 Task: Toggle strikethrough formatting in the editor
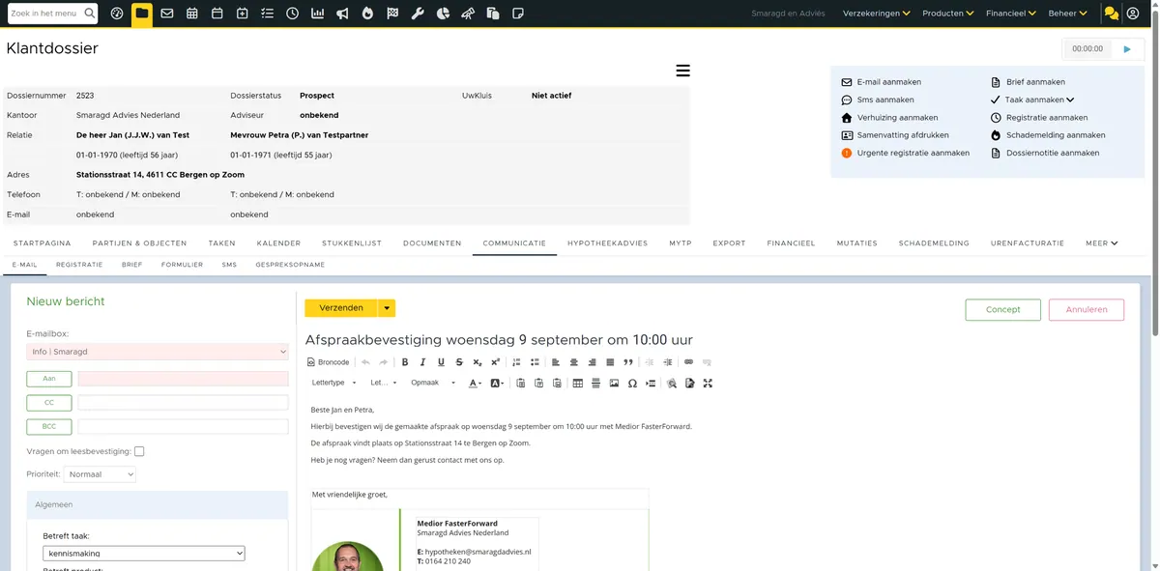(458, 362)
